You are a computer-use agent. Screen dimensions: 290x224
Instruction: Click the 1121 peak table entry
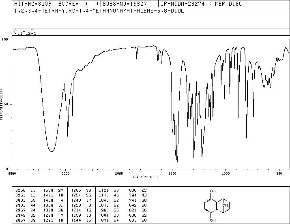pyautogui.click(x=109, y=190)
